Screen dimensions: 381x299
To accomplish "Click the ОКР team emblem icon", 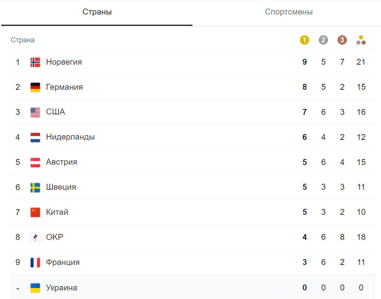I will click(35, 237).
